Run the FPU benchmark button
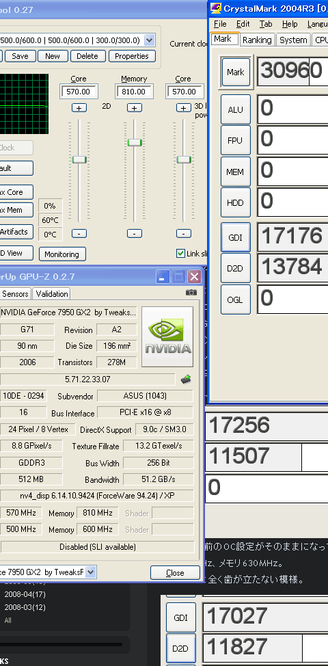Viewport: 328px width, 666px height. tap(236, 141)
